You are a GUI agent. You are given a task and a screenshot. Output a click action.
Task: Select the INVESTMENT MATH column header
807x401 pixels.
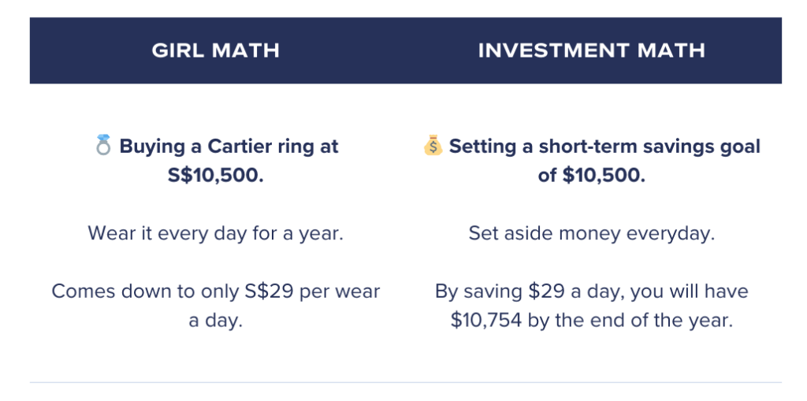591,50
